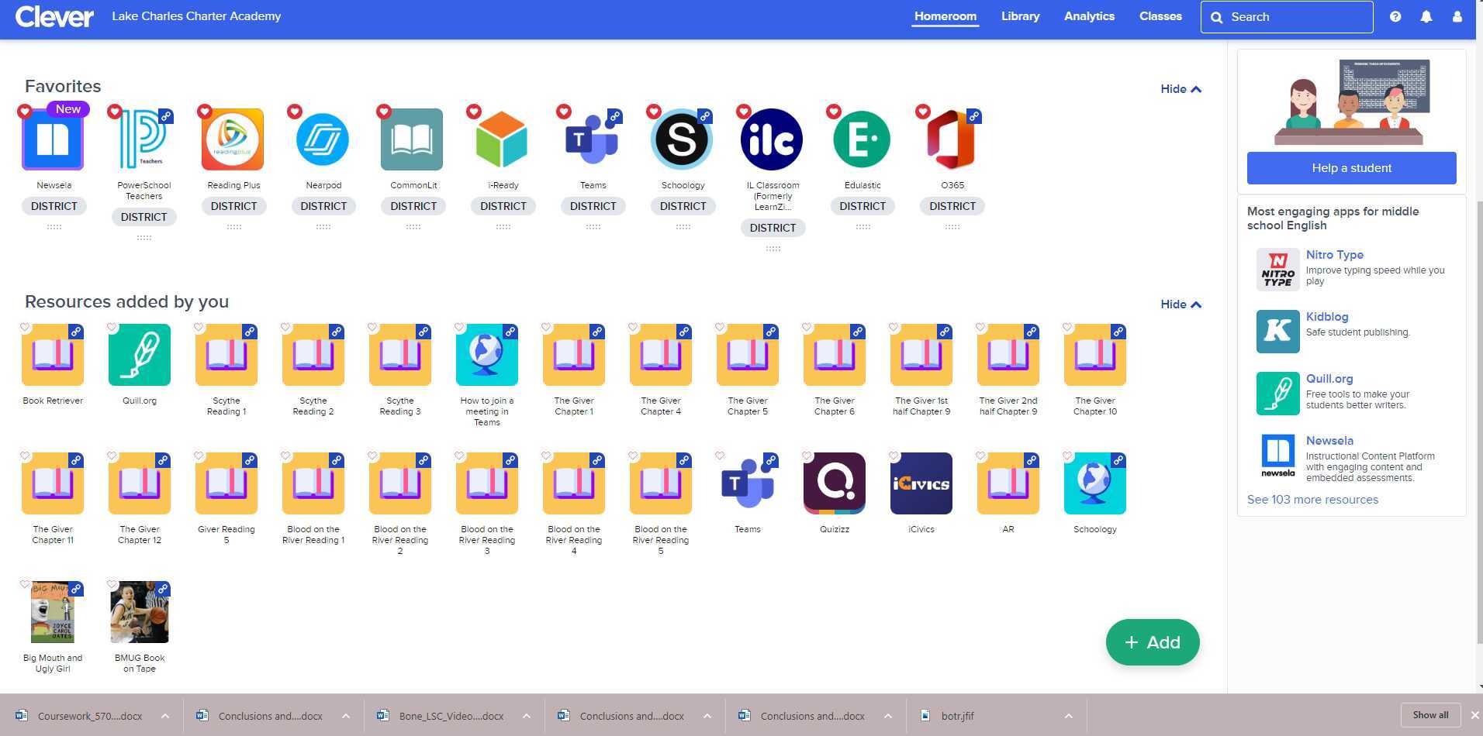Unfavorite the Newsela app heart
The width and height of the screenshot is (1483, 736).
pos(24,112)
